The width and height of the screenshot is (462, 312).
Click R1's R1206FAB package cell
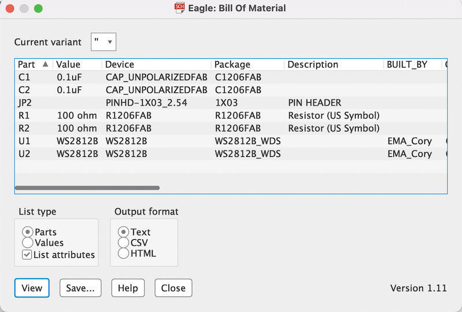point(238,115)
